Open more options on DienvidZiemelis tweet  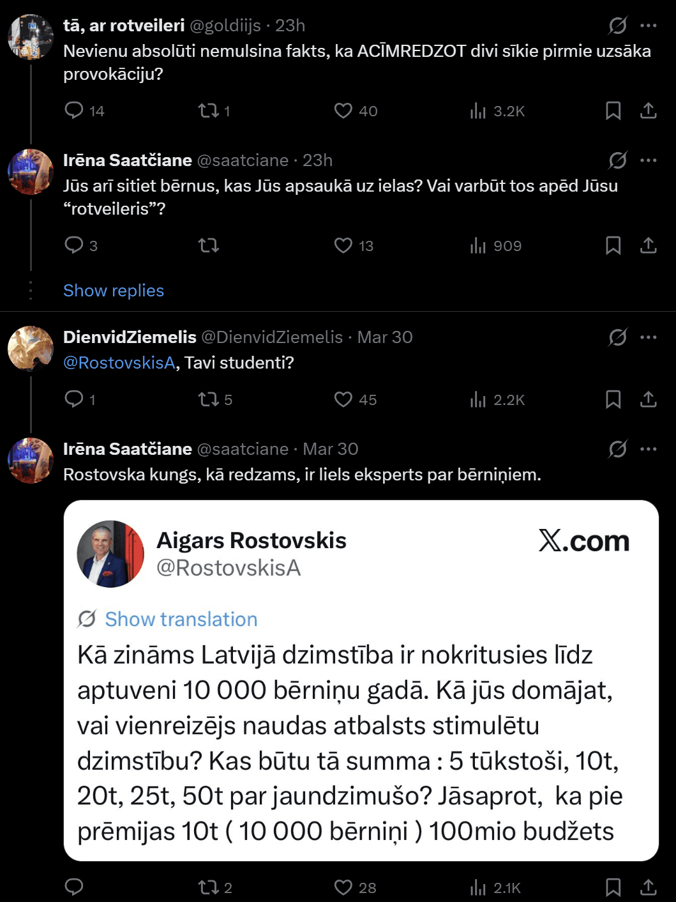648,337
